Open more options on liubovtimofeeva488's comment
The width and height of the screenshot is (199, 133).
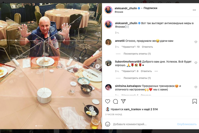[x=156, y=71]
